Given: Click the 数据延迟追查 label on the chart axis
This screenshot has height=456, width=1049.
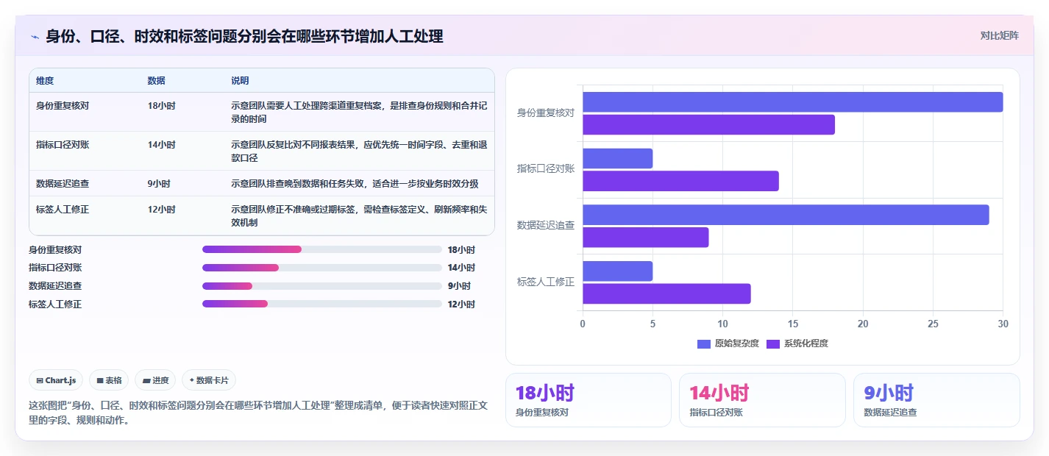Looking at the screenshot, I should pos(546,225).
